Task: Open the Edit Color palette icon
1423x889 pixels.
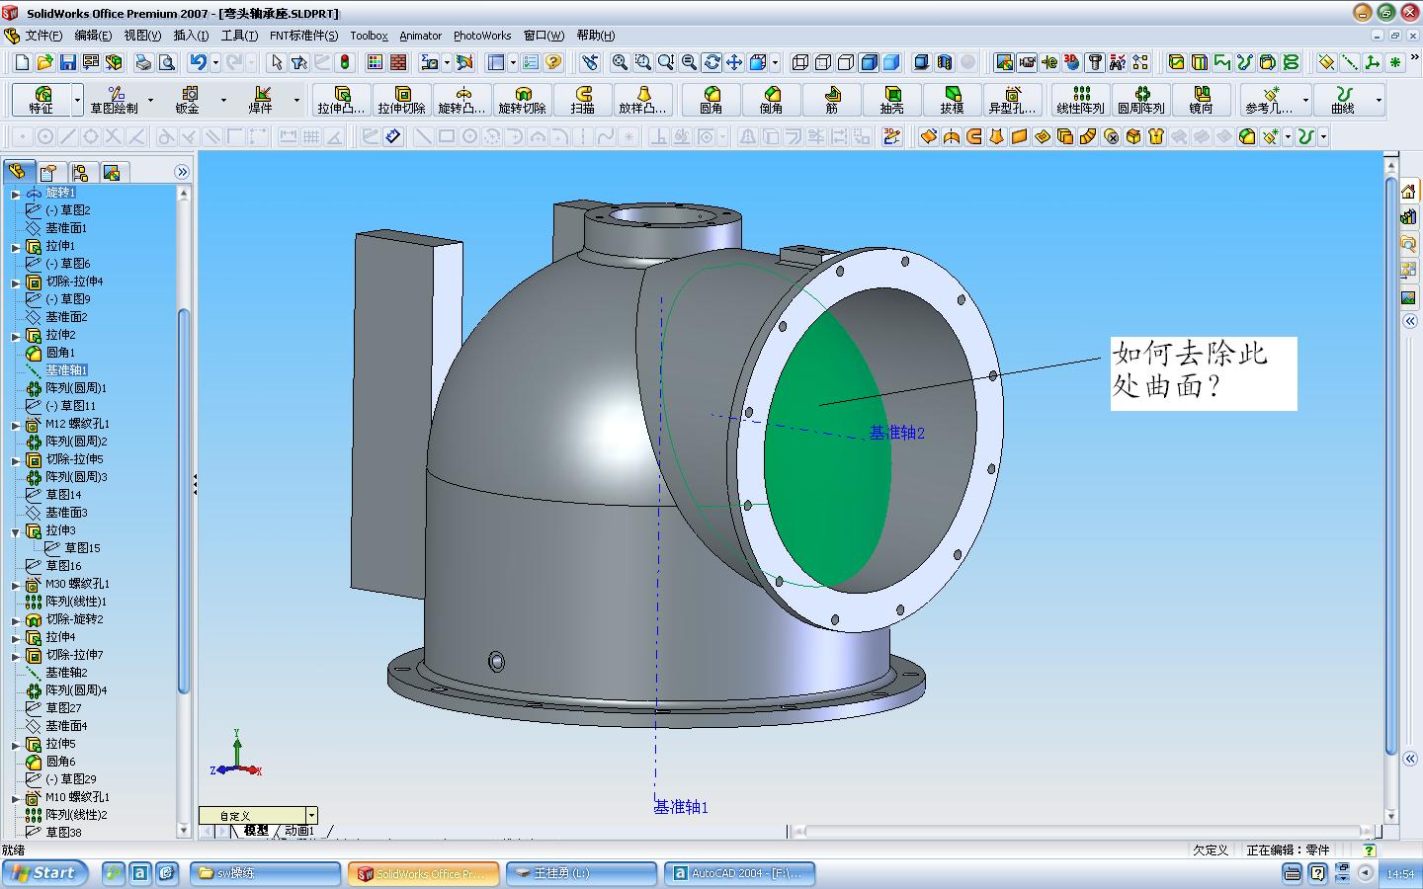Action: (375, 62)
